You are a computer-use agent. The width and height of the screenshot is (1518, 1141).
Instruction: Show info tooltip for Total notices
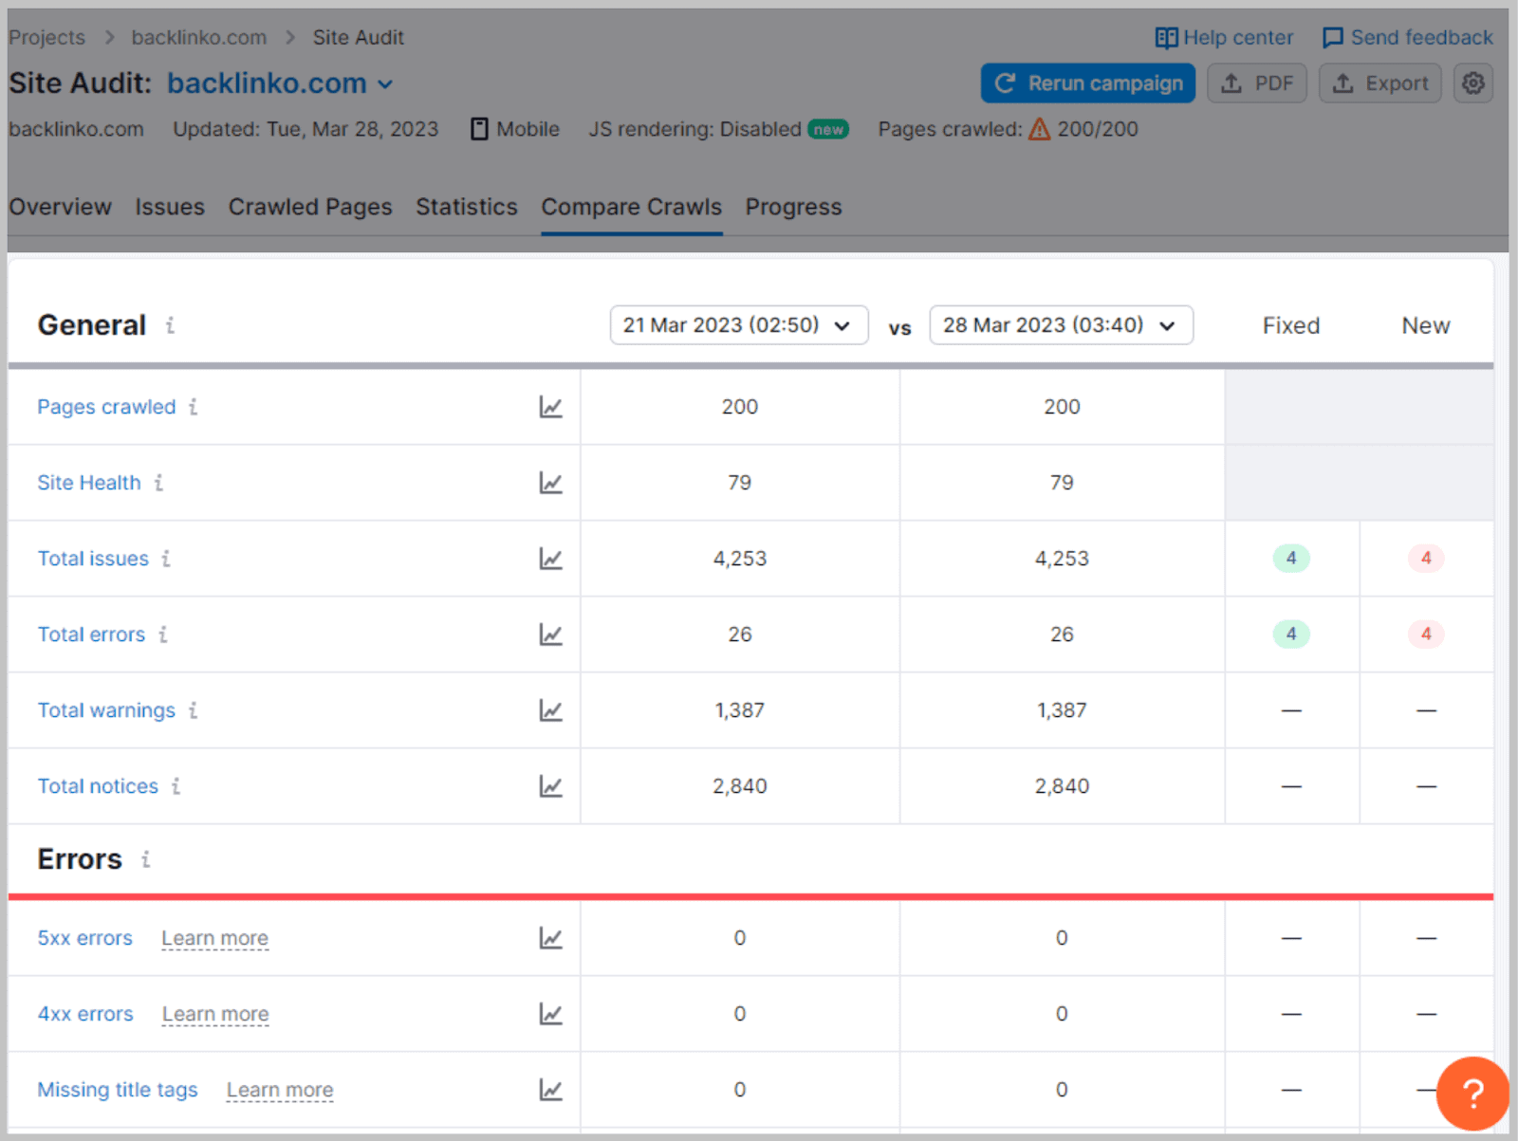coord(176,786)
